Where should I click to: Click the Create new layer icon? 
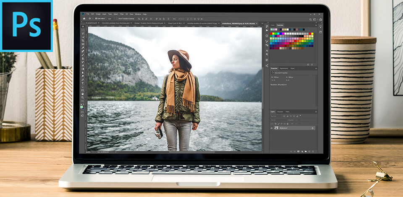309,151
